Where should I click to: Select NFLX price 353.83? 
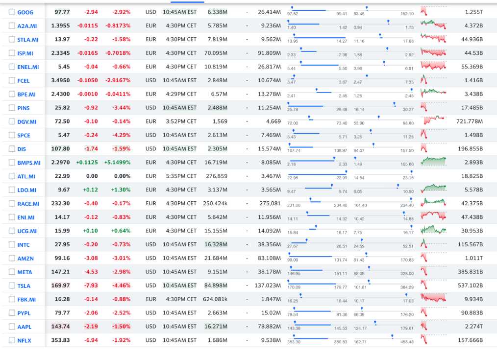(60, 340)
